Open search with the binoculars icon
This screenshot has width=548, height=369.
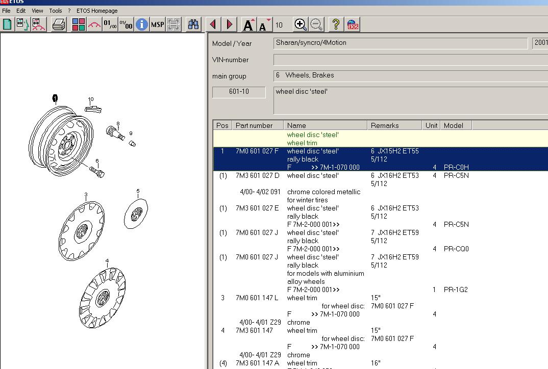pyautogui.click(x=193, y=24)
